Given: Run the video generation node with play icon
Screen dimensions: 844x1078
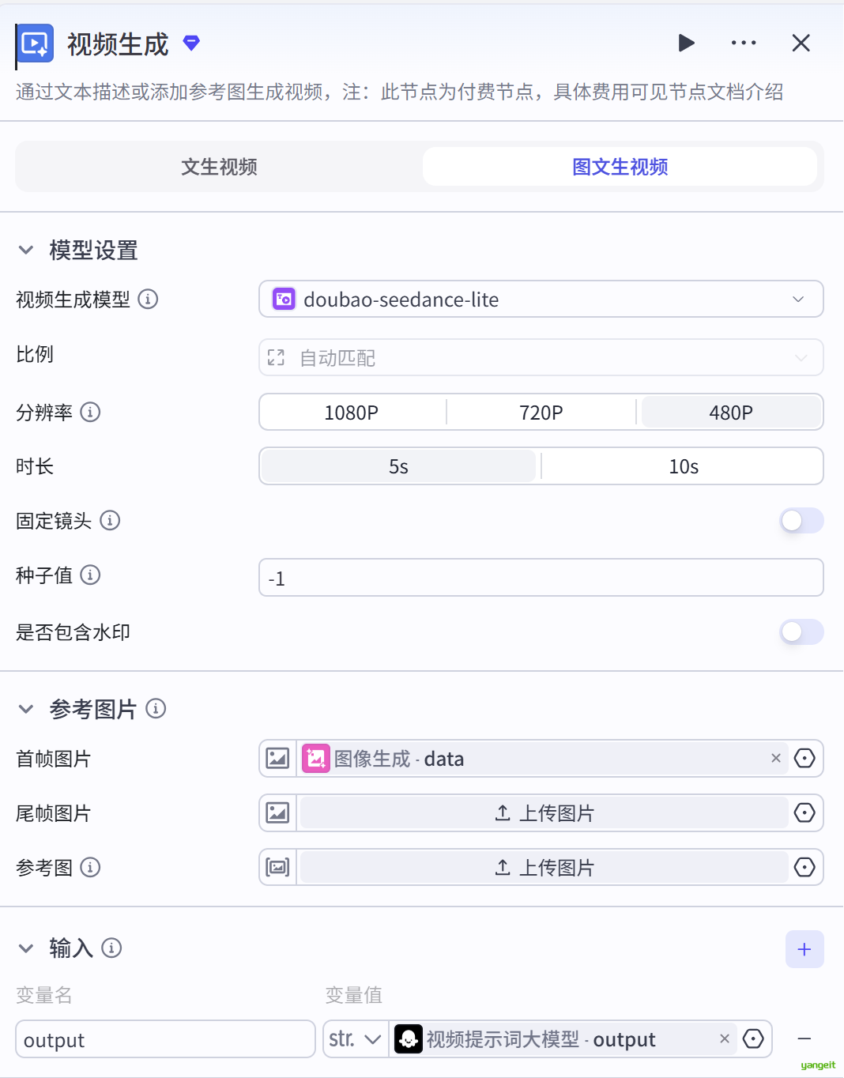Looking at the screenshot, I should (686, 43).
